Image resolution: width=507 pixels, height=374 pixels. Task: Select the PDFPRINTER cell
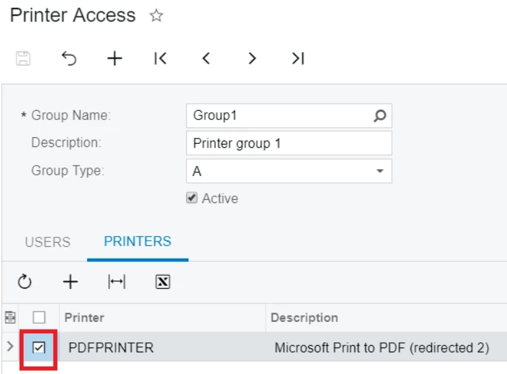162,348
